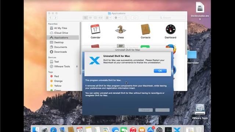Select Applications in Finder sidebar
Image resolution: width=235 pixels, height=132 pixels.
pyautogui.click(x=63, y=37)
